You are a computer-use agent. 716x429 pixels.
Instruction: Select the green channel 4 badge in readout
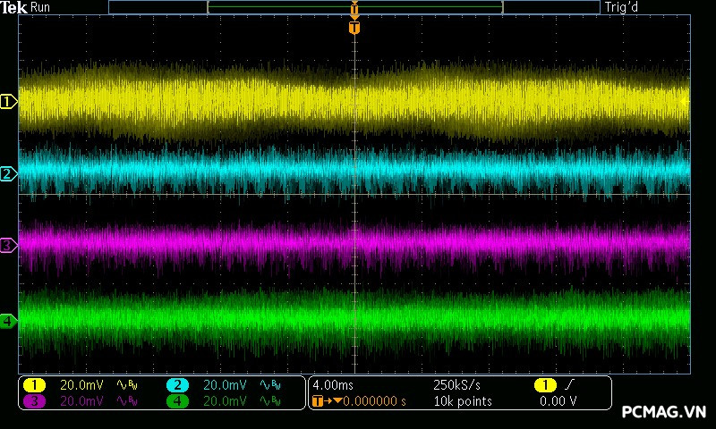coord(177,401)
